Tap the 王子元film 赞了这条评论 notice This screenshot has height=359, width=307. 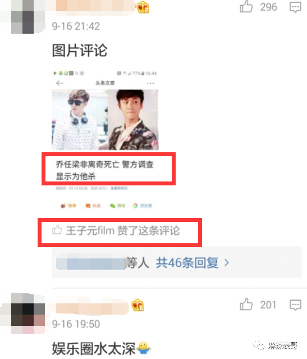(x=116, y=230)
